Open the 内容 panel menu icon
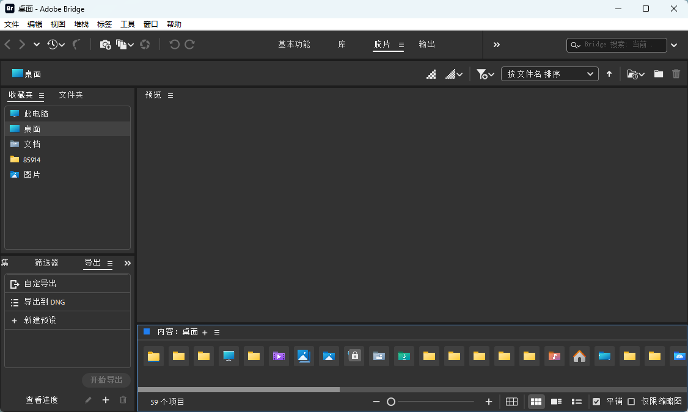Viewport: 688px width, 412px height. pyautogui.click(x=217, y=333)
